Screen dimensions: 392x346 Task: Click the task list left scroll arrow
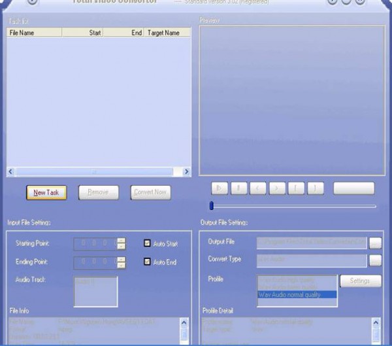click(10, 172)
